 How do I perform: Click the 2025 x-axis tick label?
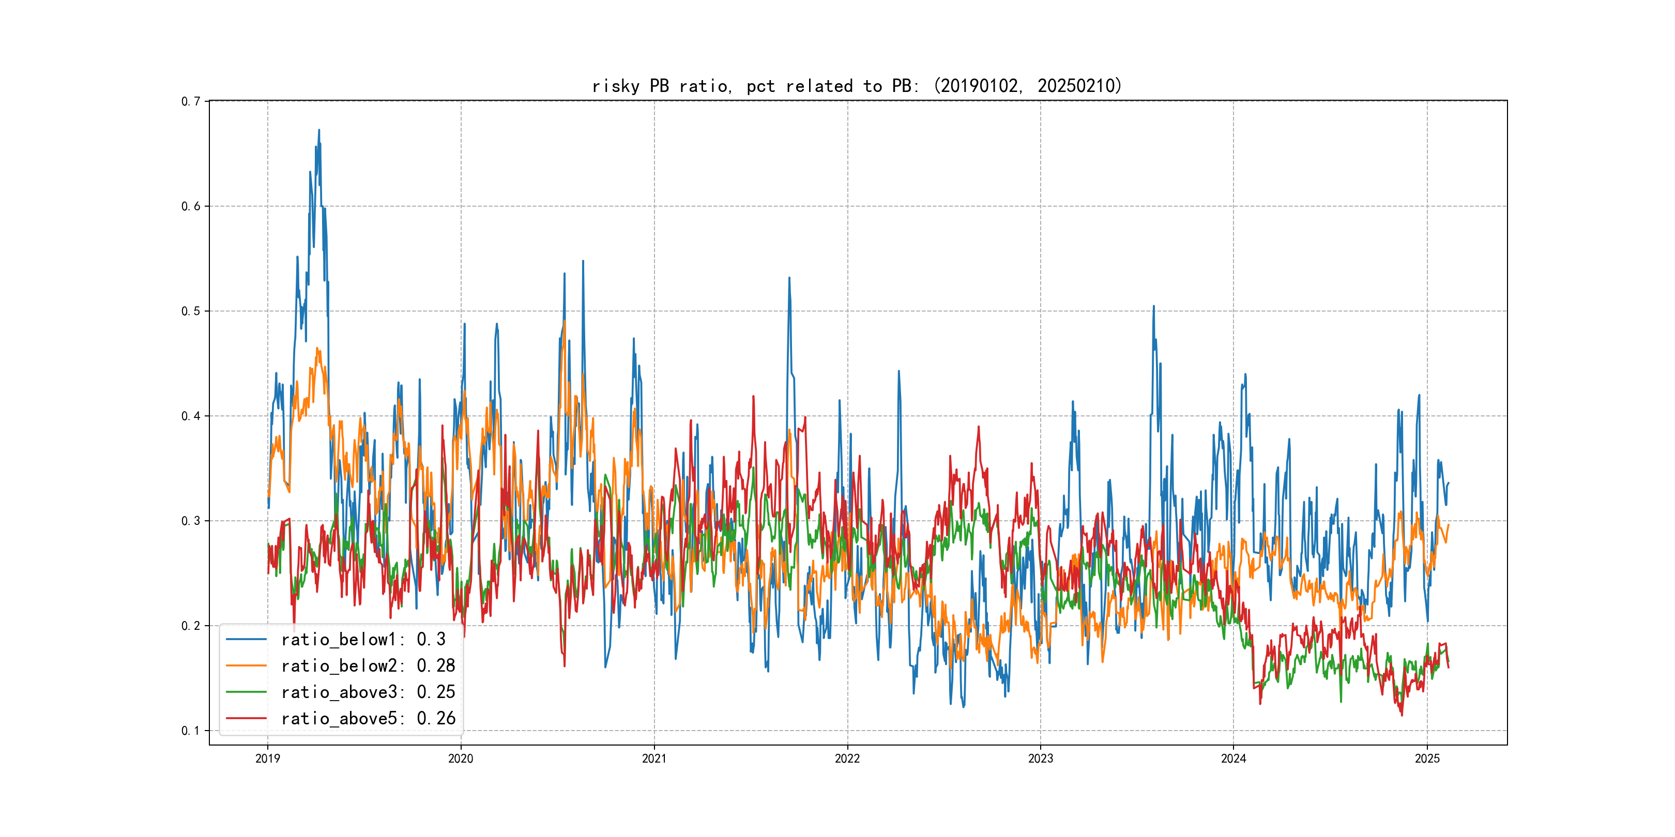[x=1427, y=758]
